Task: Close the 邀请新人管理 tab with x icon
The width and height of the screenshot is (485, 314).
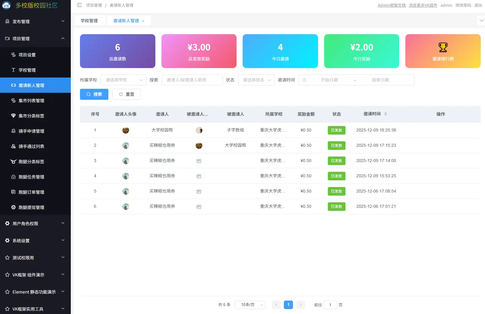Action: 143,21
